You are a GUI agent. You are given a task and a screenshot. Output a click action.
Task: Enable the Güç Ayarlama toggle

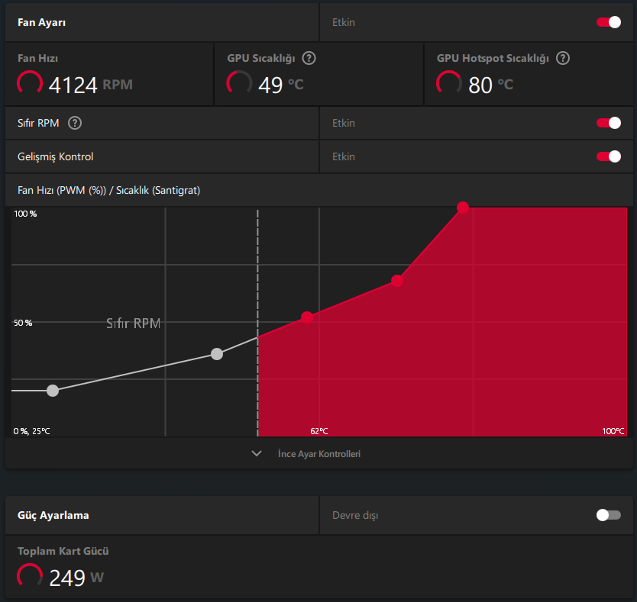pyautogui.click(x=609, y=515)
